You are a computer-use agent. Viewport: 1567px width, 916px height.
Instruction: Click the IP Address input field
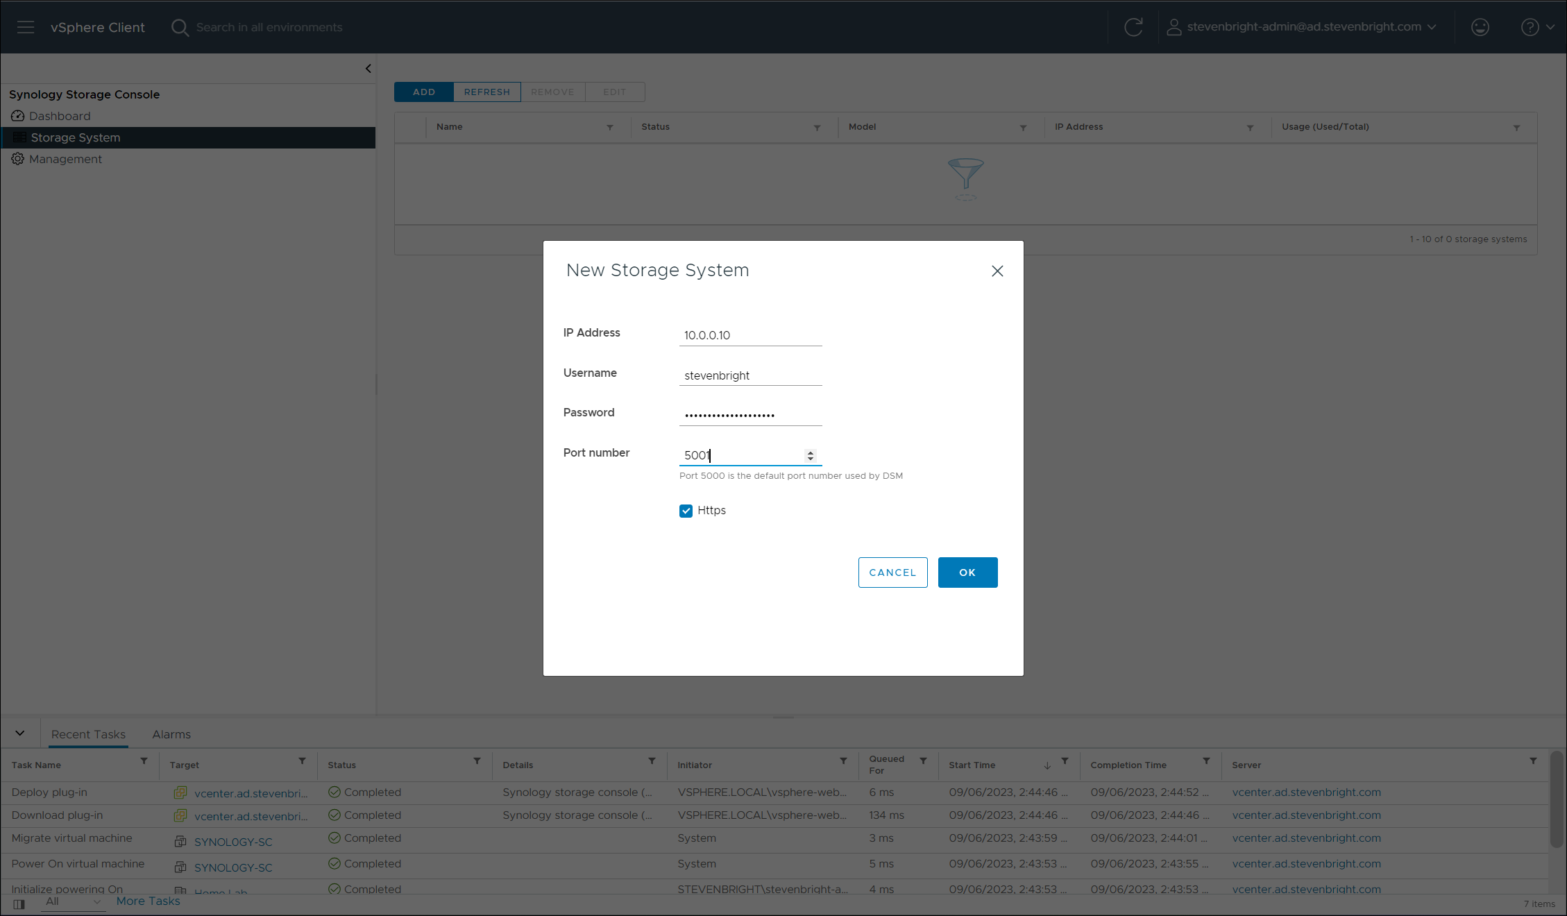point(750,335)
